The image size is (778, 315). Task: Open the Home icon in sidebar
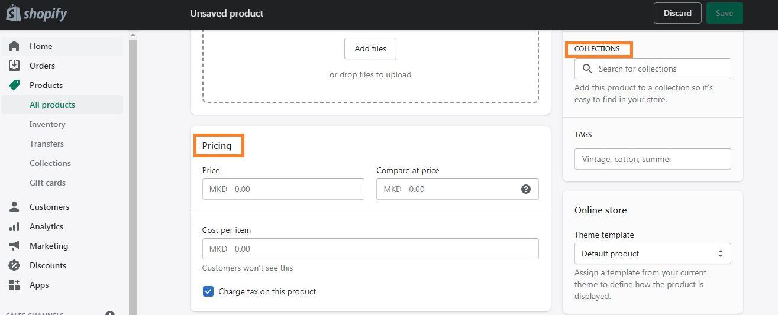click(14, 46)
